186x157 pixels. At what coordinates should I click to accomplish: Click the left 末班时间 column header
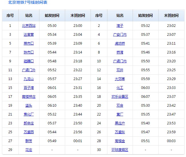tap(78, 15)
